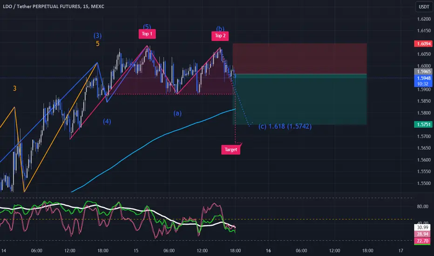The width and height of the screenshot is (434, 256).
Task: Click the blue '(a)' wave label
Action: (x=177, y=113)
